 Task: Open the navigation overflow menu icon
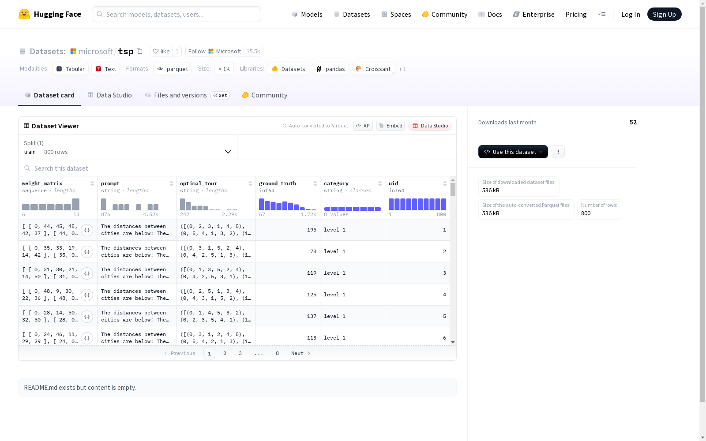(602, 14)
